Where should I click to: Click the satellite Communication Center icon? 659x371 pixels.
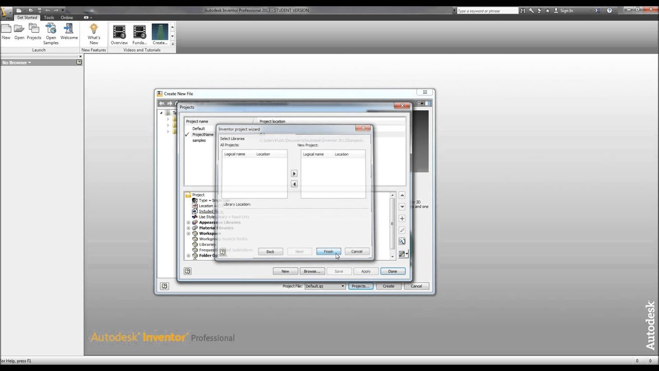coord(540,10)
